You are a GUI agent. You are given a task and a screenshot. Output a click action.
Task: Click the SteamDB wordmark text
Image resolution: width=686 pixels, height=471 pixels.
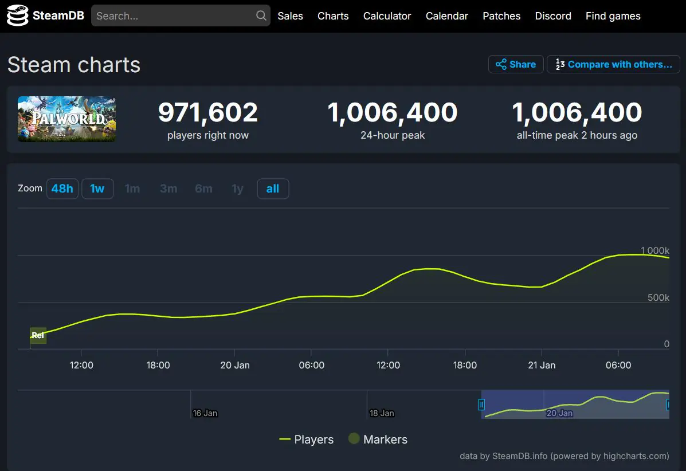click(x=58, y=15)
